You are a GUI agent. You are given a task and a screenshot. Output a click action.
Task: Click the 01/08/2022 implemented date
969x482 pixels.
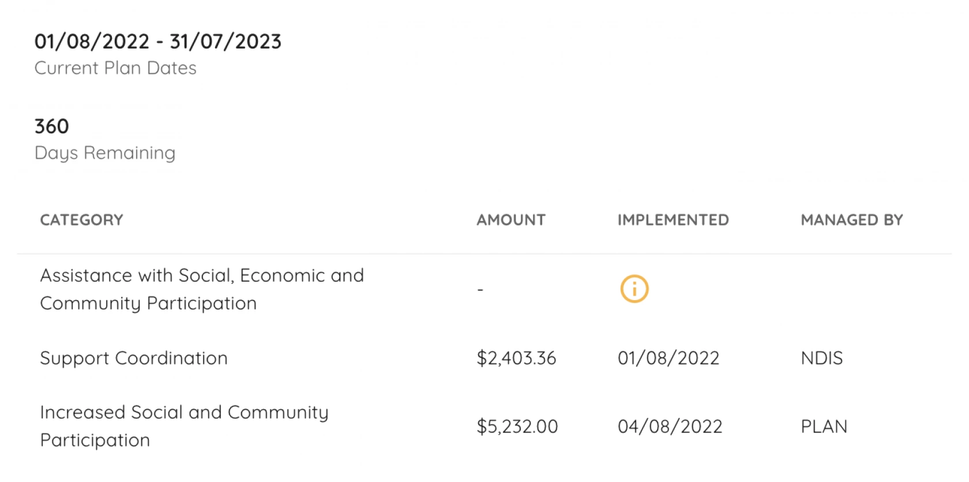tap(668, 358)
